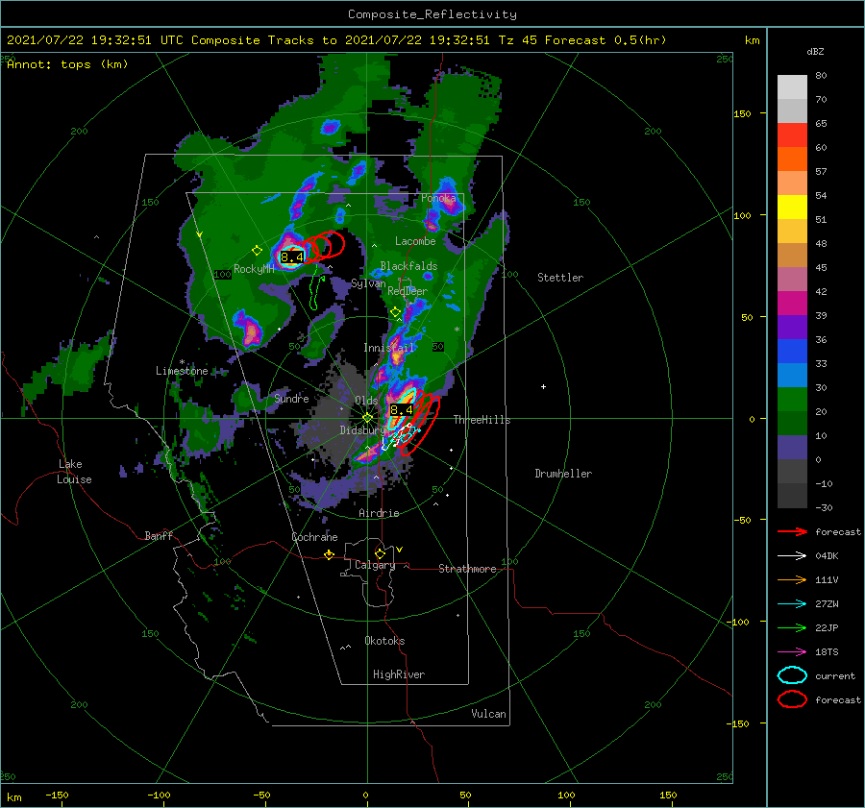Viewport: 865px width, 808px height.
Task: Click the Lake Louise label
Action: pyautogui.click(x=74, y=472)
